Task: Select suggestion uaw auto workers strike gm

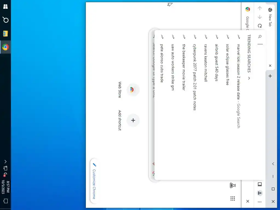Action: pyautogui.click(x=173, y=105)
